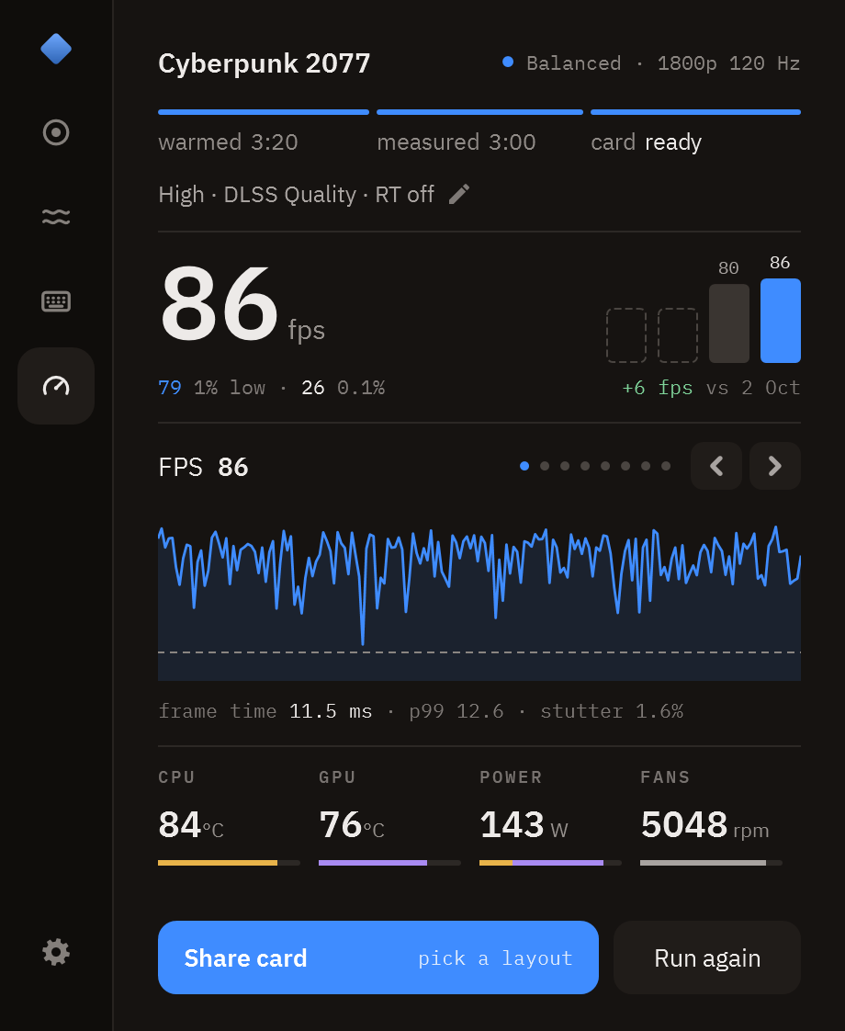Open the target circle sidebar icon
845x1031 pixels.
pos(56,132)
